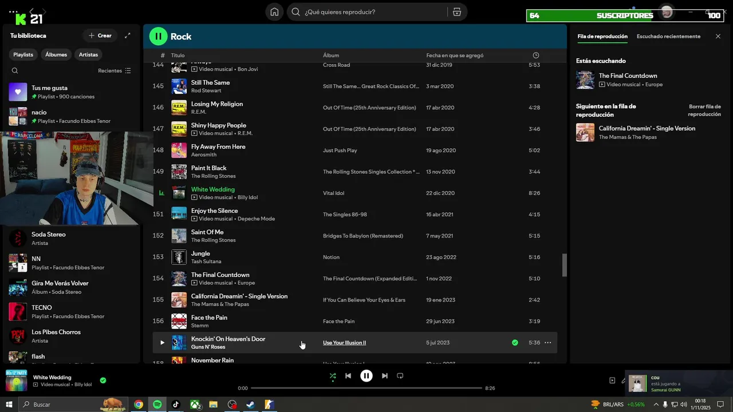
Task: Skip to previous track
Action: pyautogui.click(x=348, y=376)
